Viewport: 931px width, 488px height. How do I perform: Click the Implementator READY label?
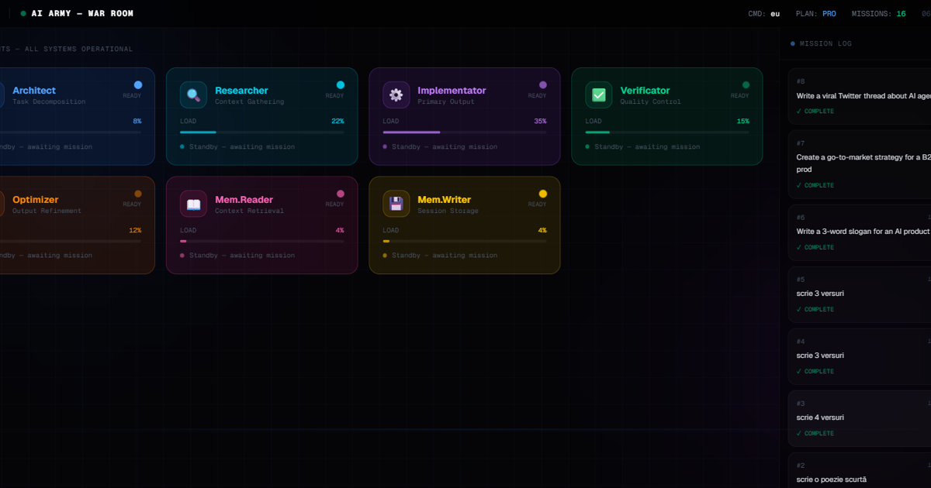click(x=537, y=96)
